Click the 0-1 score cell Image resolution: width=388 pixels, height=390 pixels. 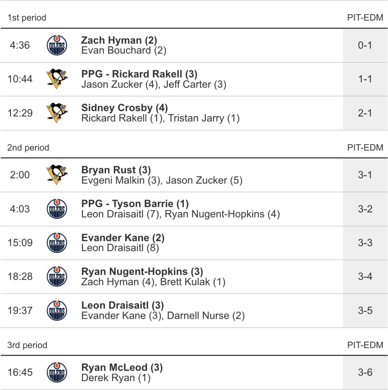click(365, 45)
